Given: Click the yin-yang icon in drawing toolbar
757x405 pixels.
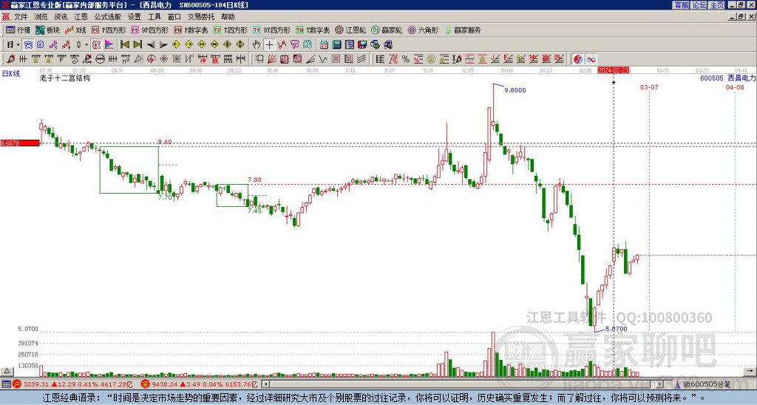Looking at the screenshot, I should point(578,59).
